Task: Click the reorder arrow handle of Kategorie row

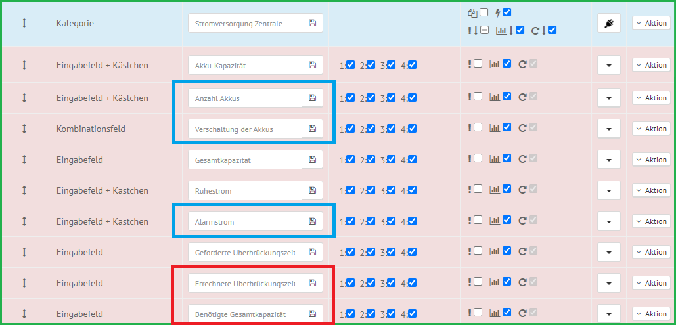Action: pyautogui.click(x=24, y=23)
